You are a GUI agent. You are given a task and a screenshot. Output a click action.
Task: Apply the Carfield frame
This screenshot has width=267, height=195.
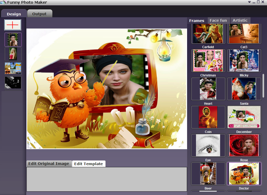[x=208, y=34]
